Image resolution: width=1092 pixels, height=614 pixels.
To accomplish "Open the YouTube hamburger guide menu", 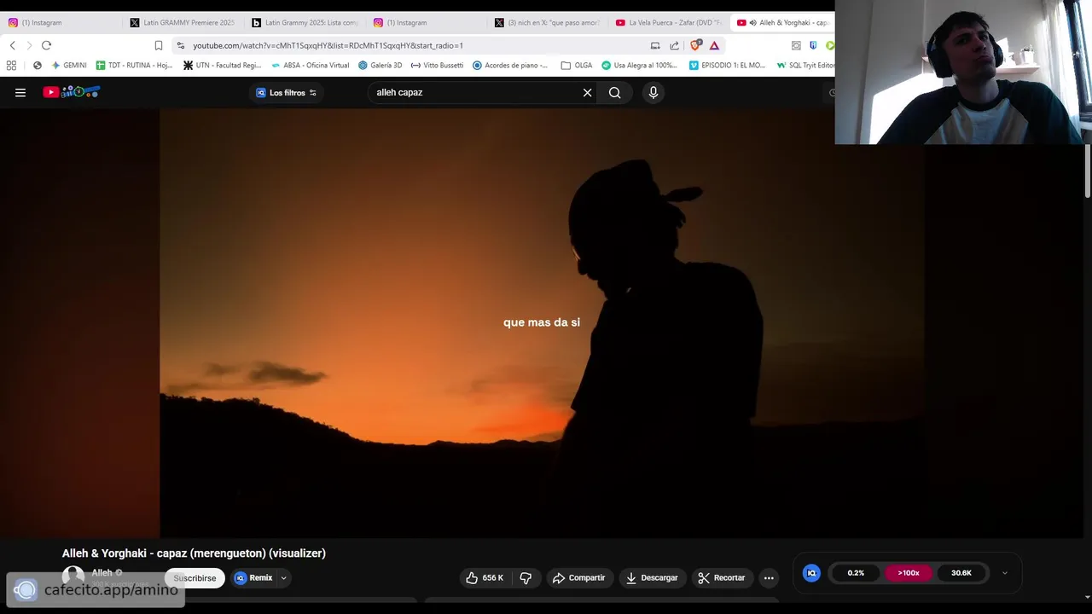I will point(20,93).
